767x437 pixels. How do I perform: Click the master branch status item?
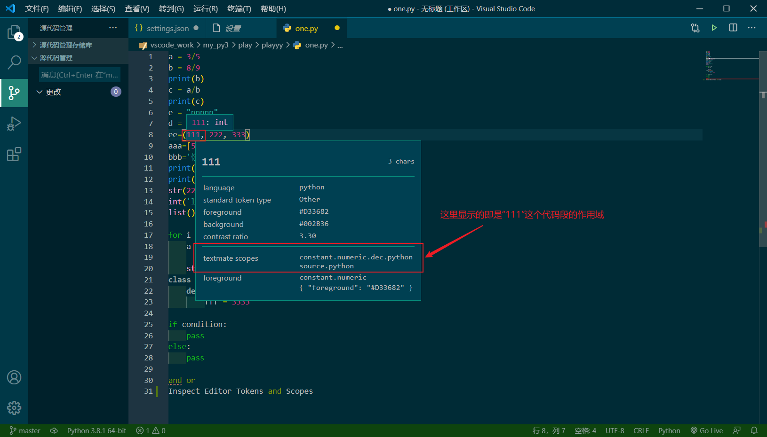coord(25,430)
